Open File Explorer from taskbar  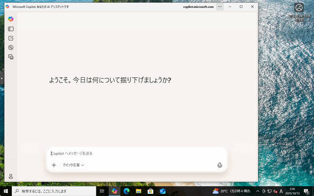(x=138, y=191)
